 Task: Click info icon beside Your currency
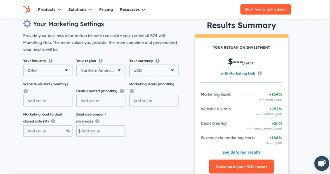[x=157, y=61]
